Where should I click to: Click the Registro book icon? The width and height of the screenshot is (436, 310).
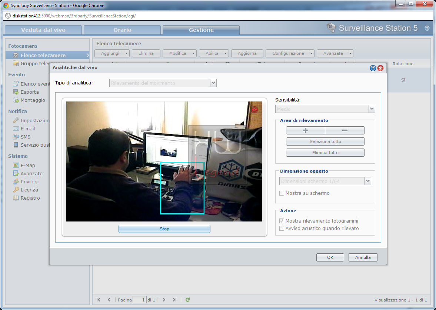tap(16, 198)
